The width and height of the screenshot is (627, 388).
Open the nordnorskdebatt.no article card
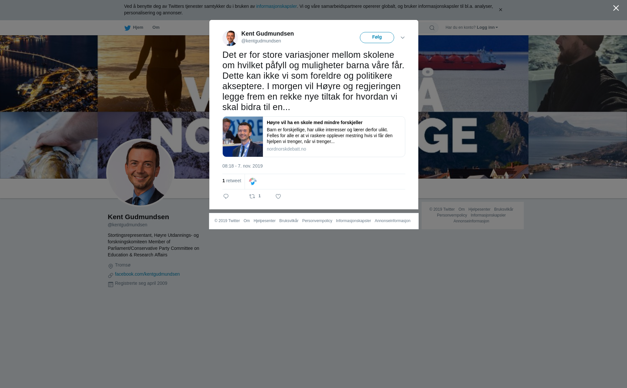coord(314,137)
